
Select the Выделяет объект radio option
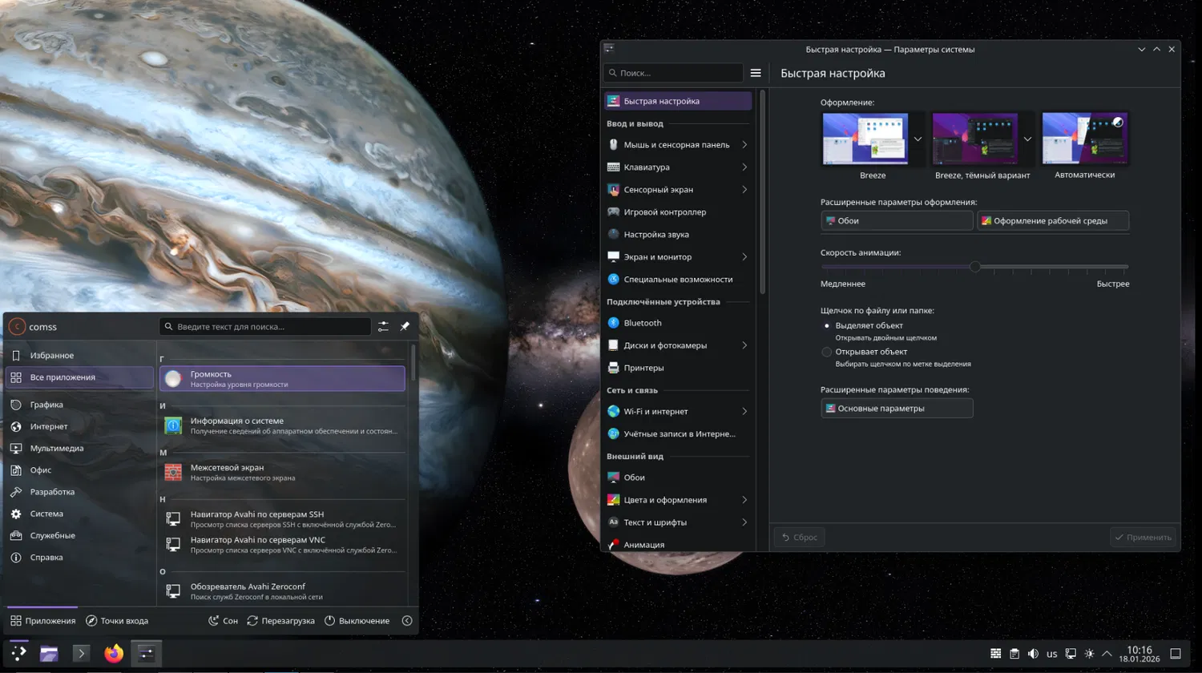tap(827, 326)
